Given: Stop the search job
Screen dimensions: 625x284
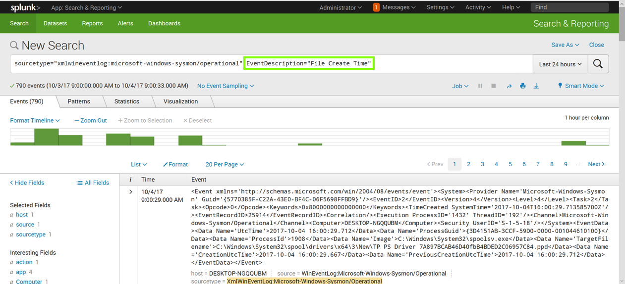Looking at the screenshot, I should coord(494,86).
